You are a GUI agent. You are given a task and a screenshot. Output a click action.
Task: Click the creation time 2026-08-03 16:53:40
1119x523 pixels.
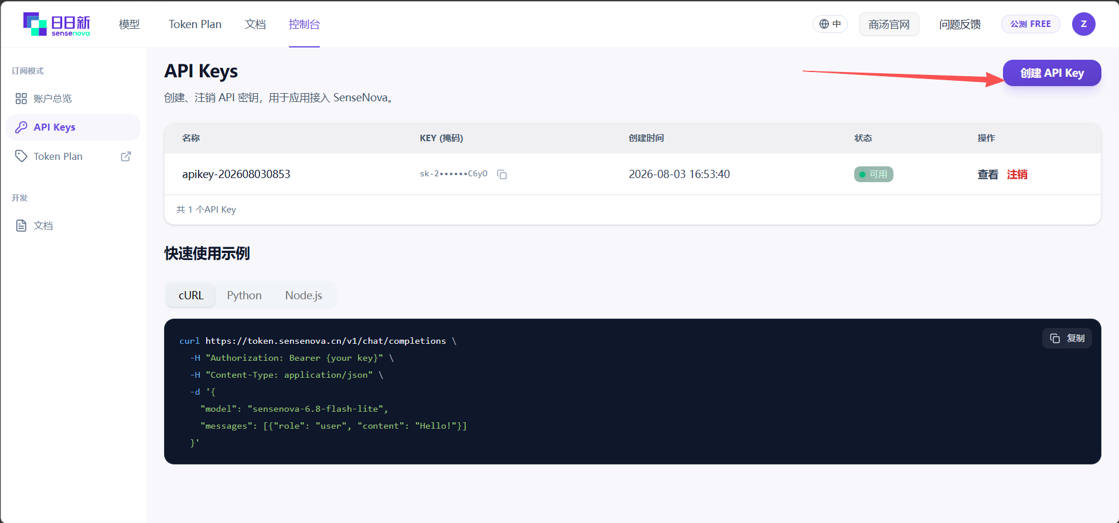(679, 174)
